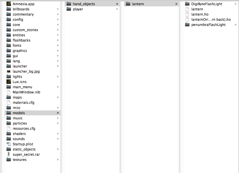The width and height of the screenshot is (239, 173).
Task: Expand the textures folder arrow
Action: pos(58,160)
